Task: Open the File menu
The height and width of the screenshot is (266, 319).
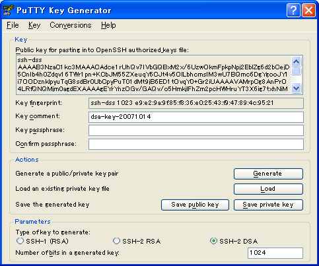Action: click(x=13, y=25)
